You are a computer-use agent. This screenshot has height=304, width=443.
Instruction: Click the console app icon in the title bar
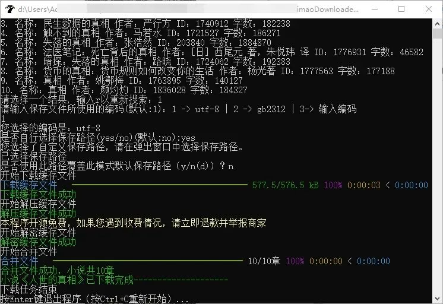tap(10, 9)
